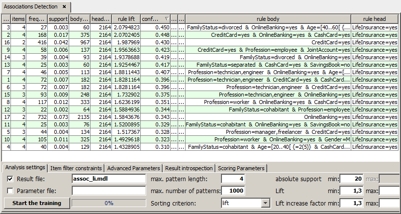Select rule lift cell 2.0794823

pos(126,27)
